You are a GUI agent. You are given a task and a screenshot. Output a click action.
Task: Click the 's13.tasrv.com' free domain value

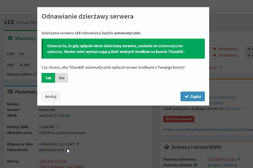click(x=221, y=159)
